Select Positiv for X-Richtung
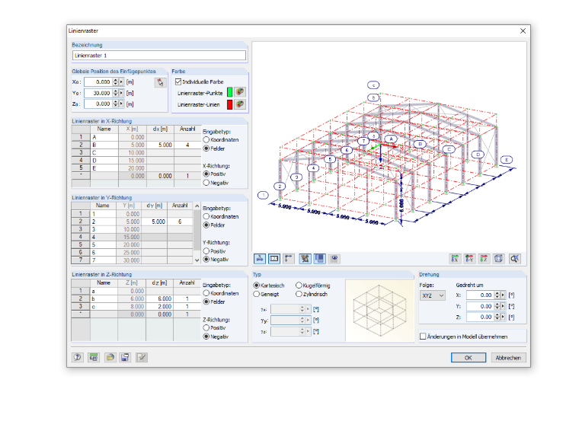The image size is (579, 434). click(206, 174)
